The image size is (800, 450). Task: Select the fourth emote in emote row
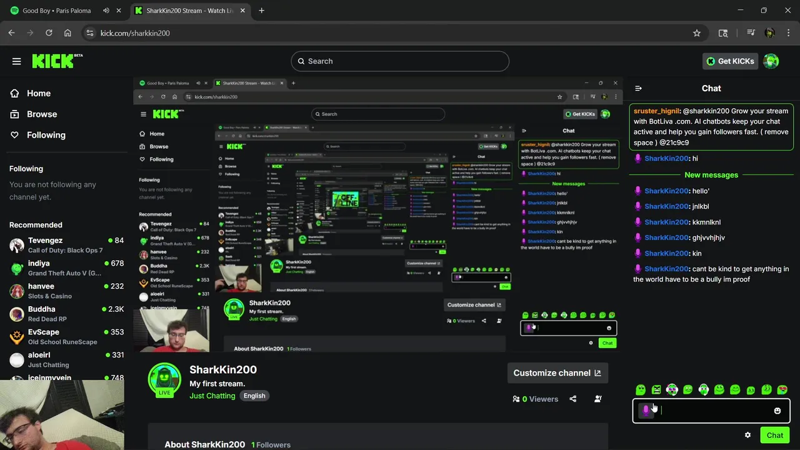pyautogui.click(x=688, y=390)
